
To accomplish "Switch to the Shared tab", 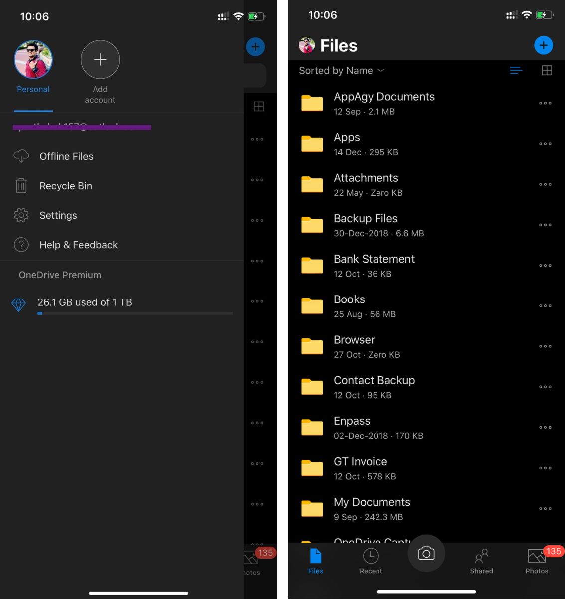I will tap(482, 561).
